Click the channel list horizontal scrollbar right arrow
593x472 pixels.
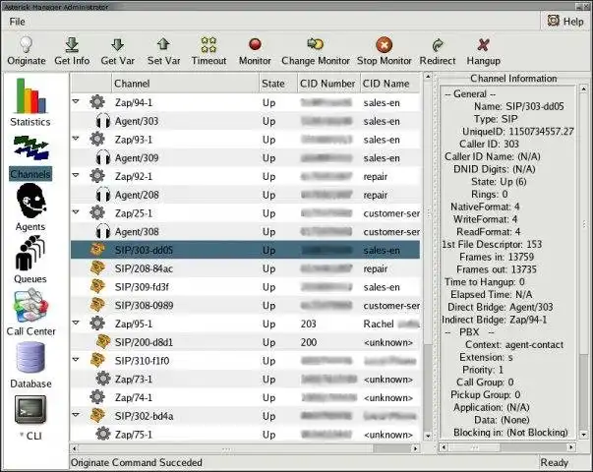(416, 448)
